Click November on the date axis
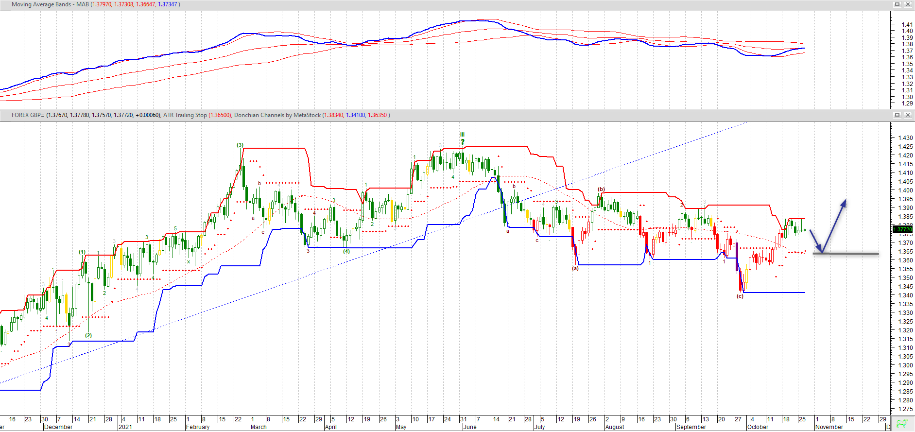This screenshot has width=915, height=432. click(x=829, y=427)
